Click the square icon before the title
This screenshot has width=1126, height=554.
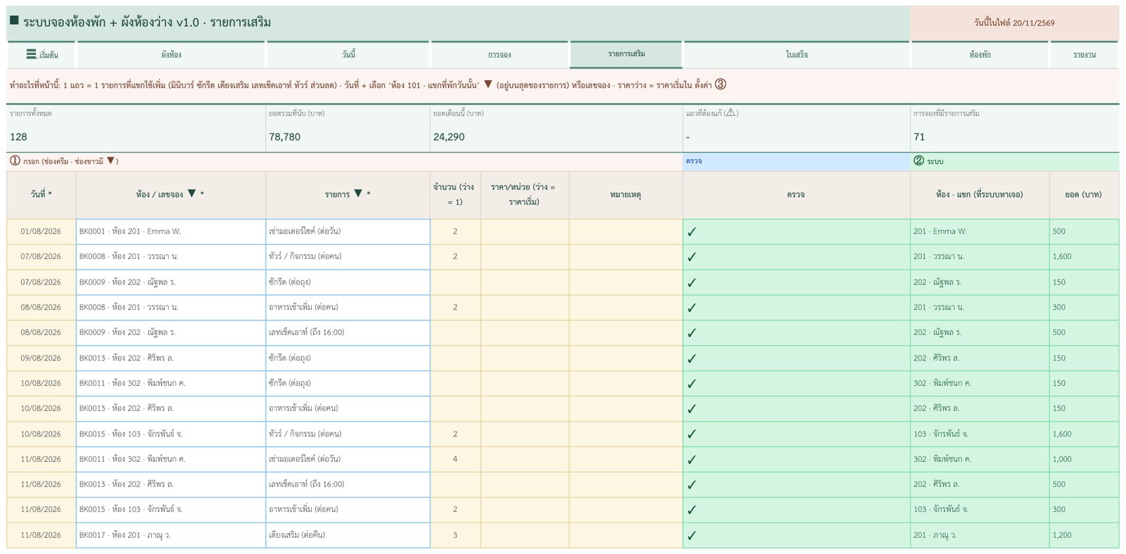tap(14, 21)
